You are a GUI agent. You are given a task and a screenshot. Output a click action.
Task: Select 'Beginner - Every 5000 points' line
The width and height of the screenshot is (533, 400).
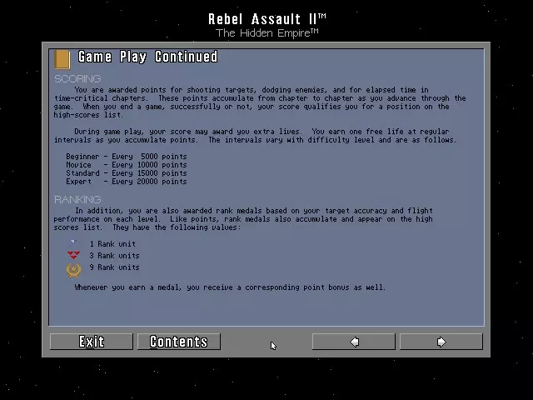(x=127, y=157)
